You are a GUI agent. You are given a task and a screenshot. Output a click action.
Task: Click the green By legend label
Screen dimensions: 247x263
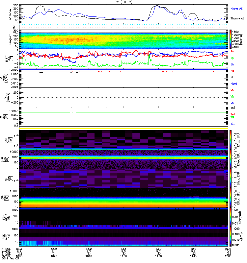pyautogui.click(x=232, y=58)
